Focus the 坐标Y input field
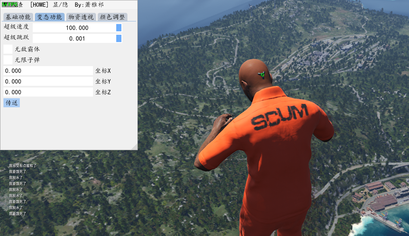Viewport: 409px width, 236px height. click(48, 82)
